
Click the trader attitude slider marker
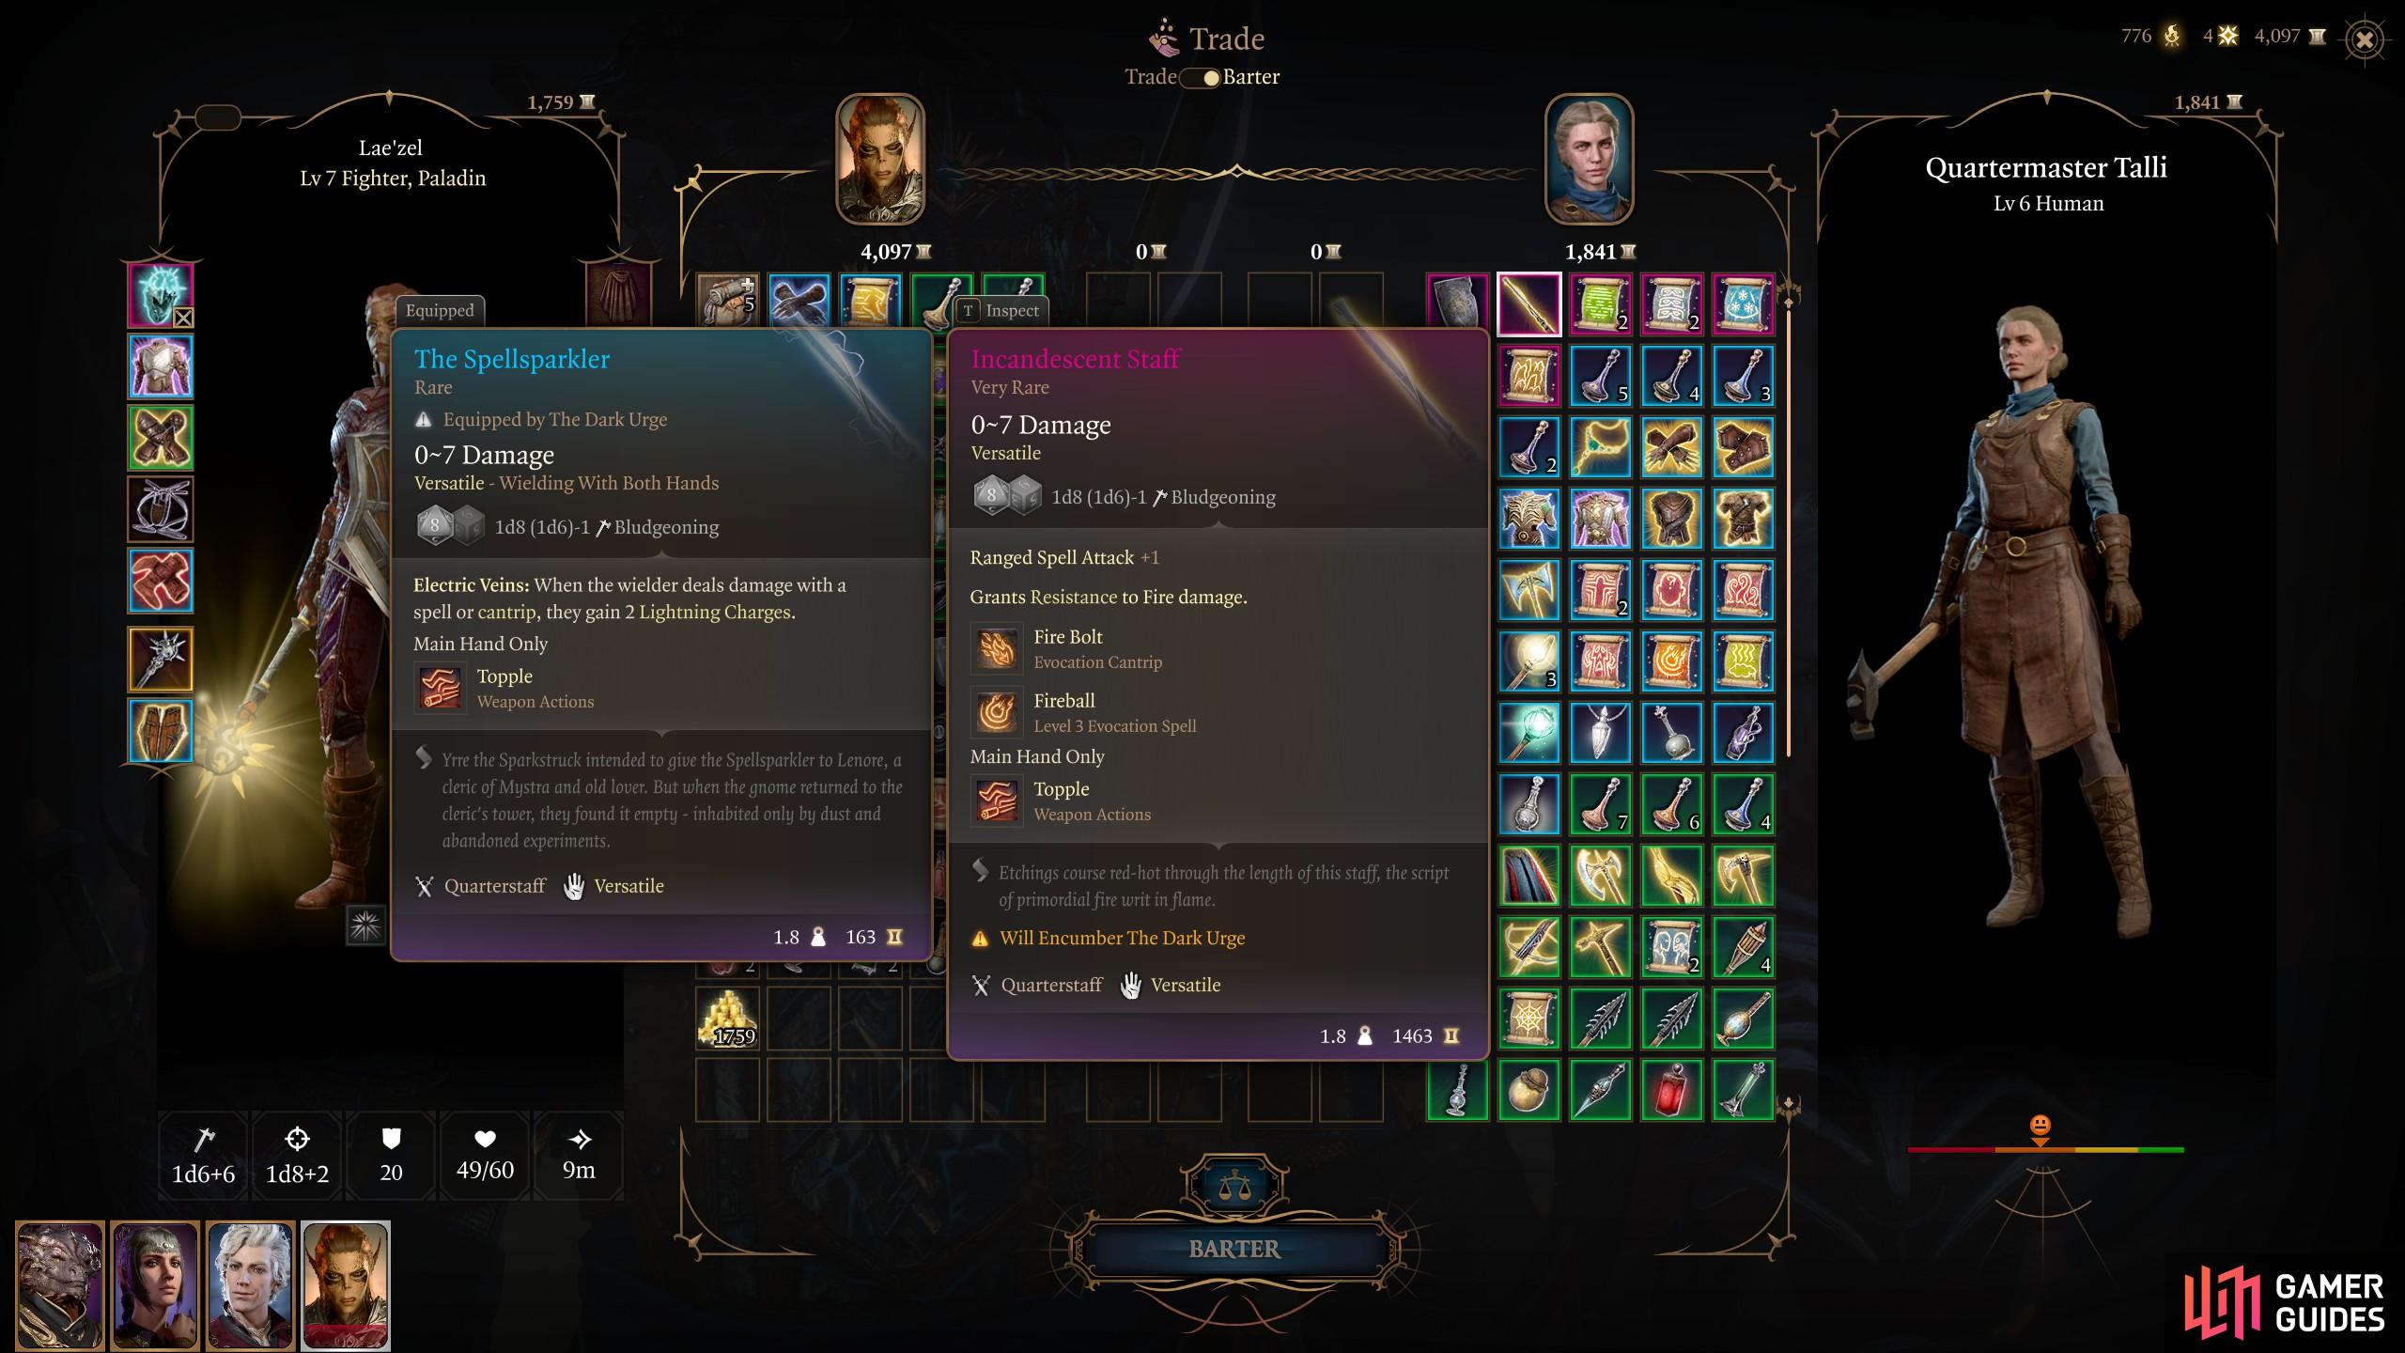(2040, 1129)
